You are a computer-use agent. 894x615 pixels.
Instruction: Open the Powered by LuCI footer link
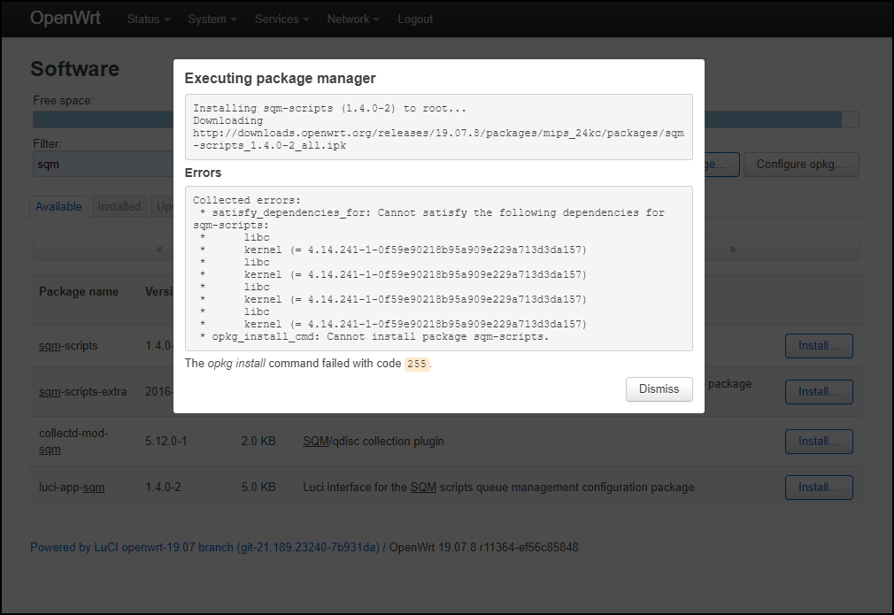(x=204, y=548)
